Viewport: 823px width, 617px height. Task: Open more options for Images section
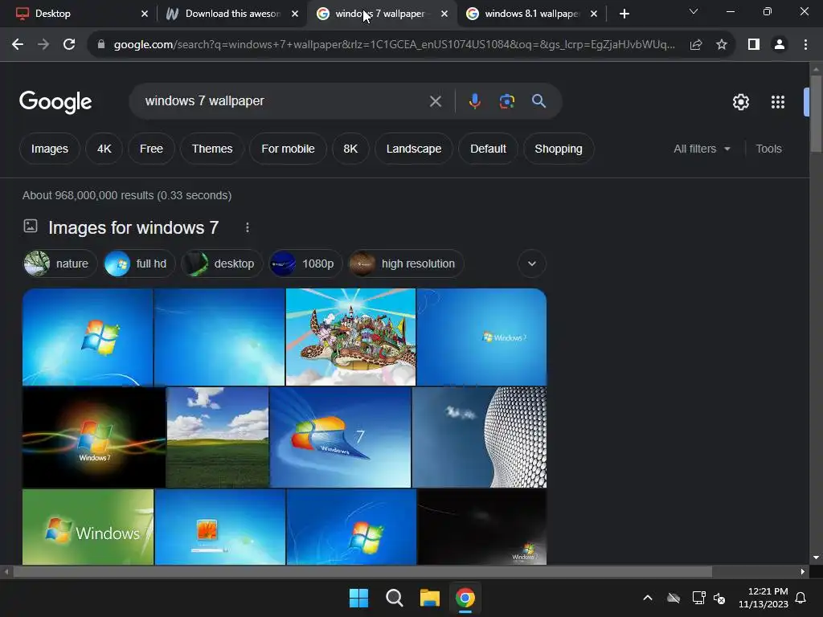click(248, 227)
